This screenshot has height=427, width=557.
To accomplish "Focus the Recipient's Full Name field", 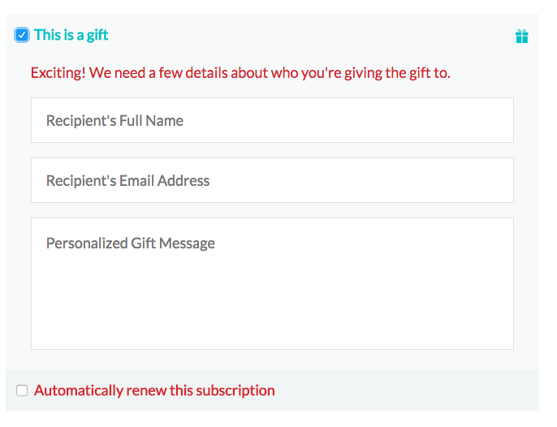I will tap(272, 120).
